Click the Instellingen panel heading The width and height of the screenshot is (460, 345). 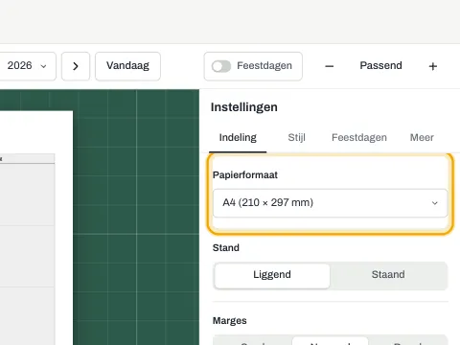[244, 107]
